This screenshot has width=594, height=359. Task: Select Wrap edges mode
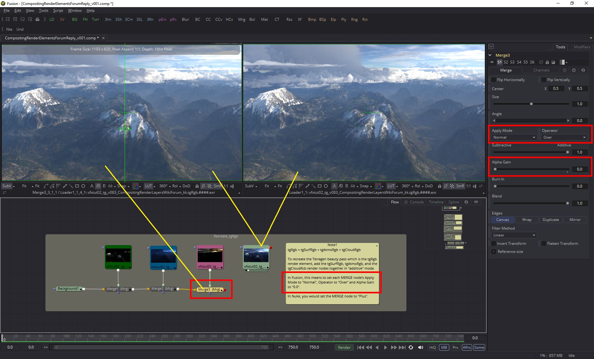click(527, 220)
